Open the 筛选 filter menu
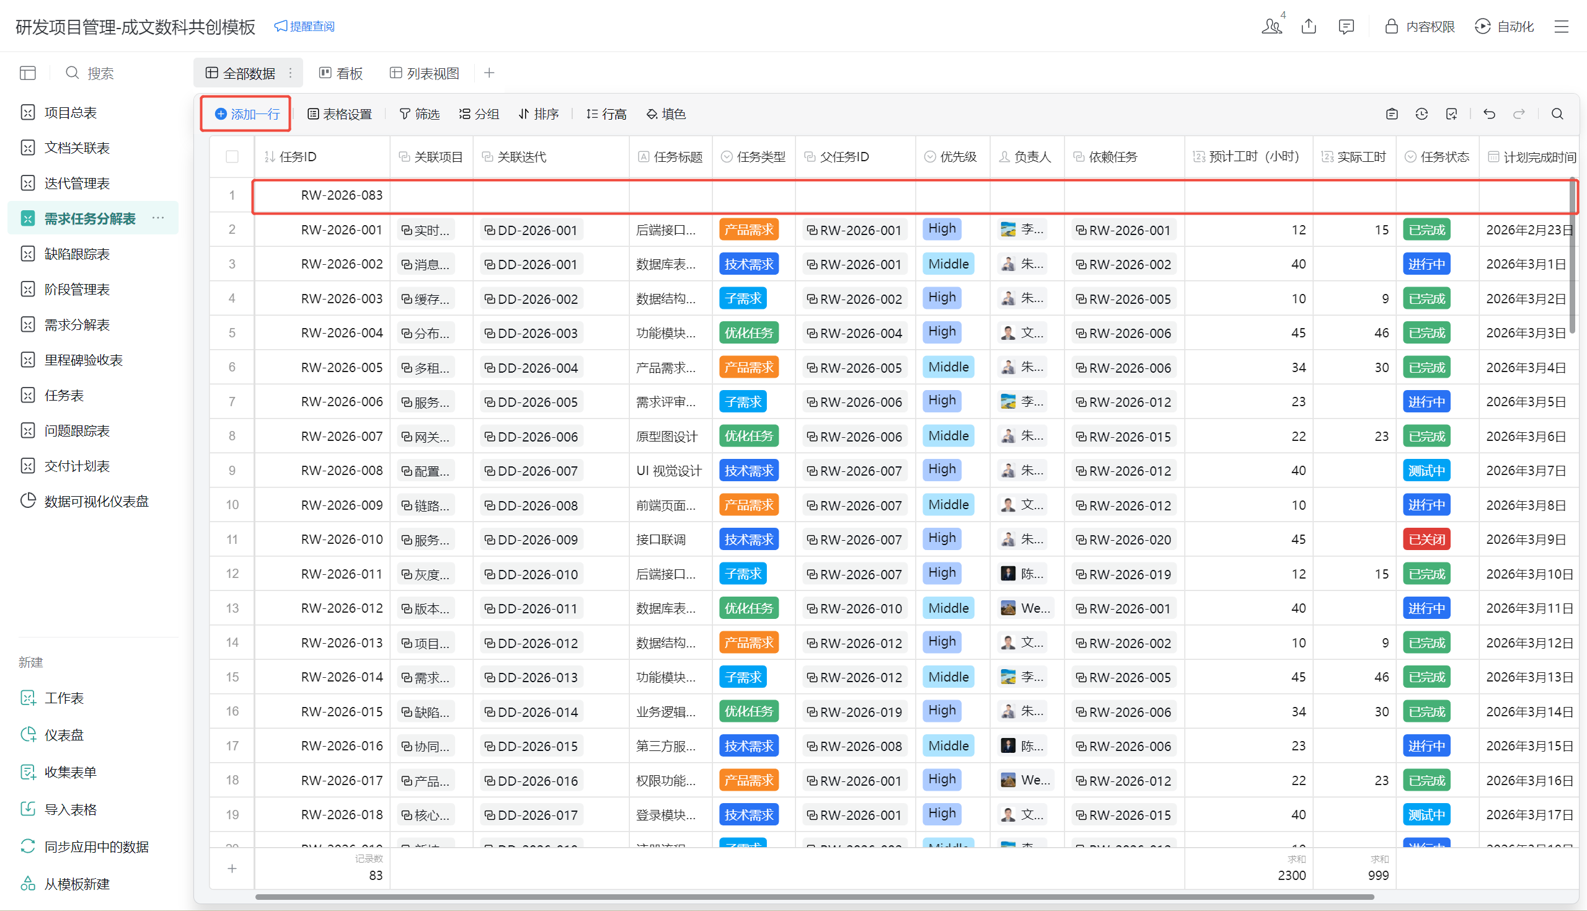This screenshot has height=911, width=1587. click(419, 114)
